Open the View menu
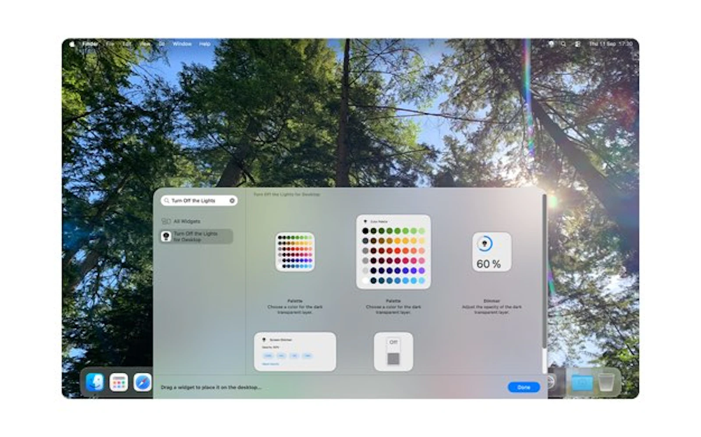Viewport: 701px width, 437px height. [145, 44]
